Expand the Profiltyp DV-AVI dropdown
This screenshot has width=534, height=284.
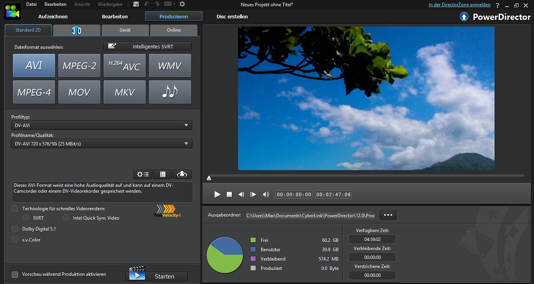coord(186,125)
